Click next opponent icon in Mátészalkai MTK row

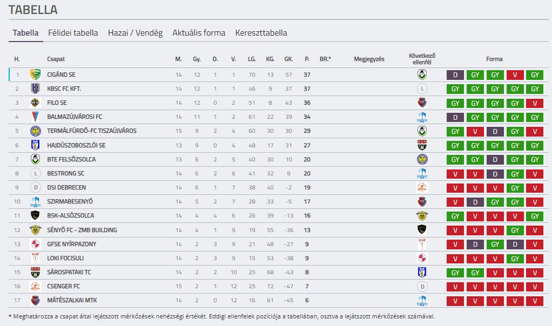tap(422, 301)
